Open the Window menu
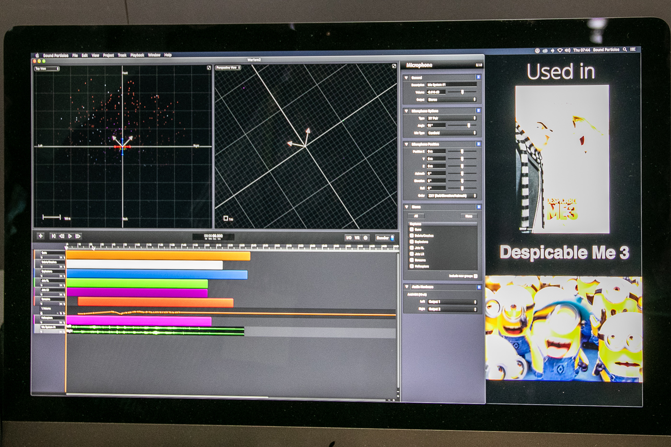 (x=154, y=55)
